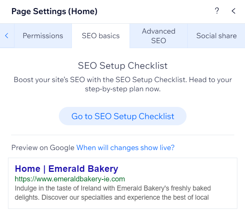Click the emeraldbakery-ie.com preview URL
The width and height of the screenshot is (245, 210).
tap(70, 179)
